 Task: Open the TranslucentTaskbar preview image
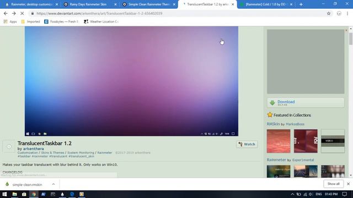coord(131,81)
